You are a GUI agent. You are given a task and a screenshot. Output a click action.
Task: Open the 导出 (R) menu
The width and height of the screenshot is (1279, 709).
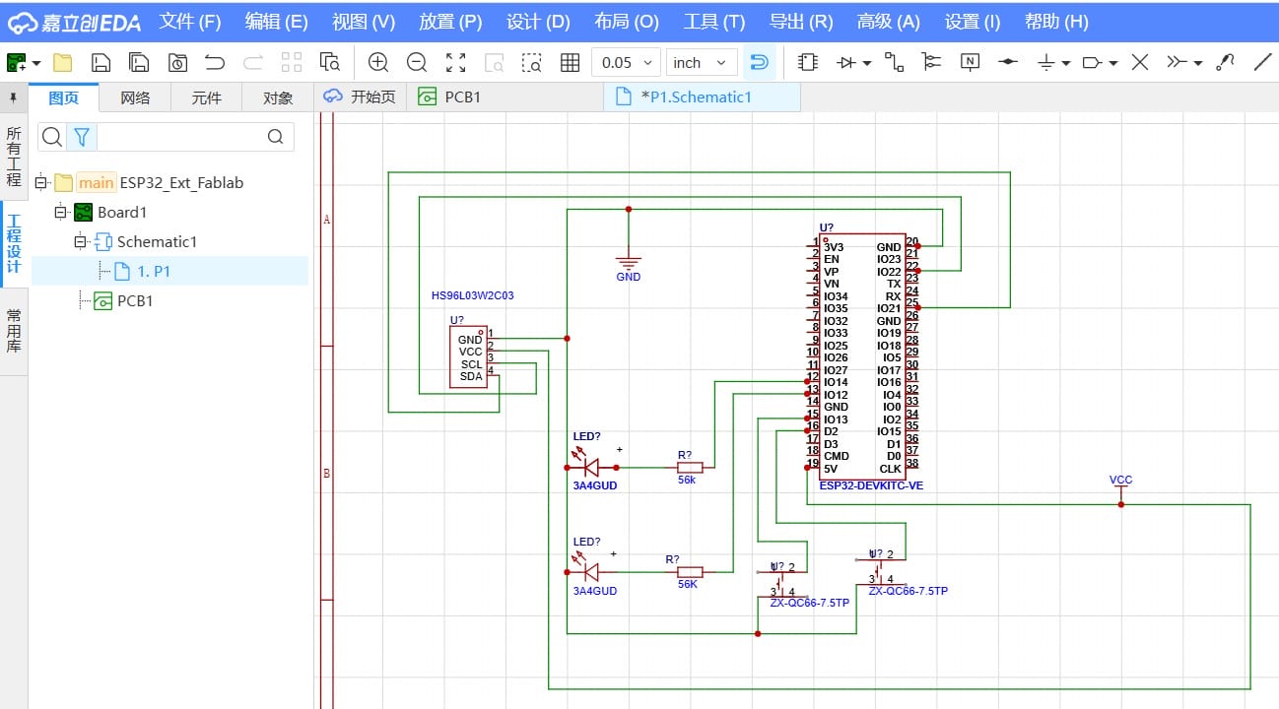pos(801,22)
